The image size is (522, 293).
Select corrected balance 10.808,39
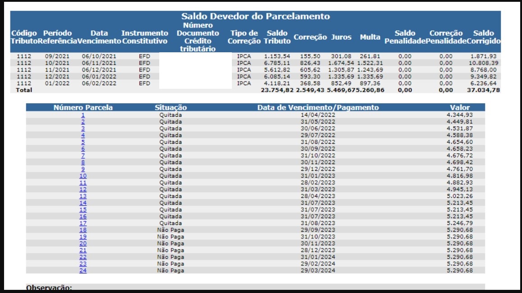tap(483, 63)
